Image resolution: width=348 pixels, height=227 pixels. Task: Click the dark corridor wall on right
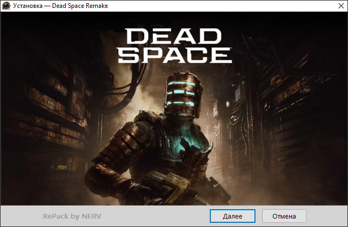coord(305,115)
